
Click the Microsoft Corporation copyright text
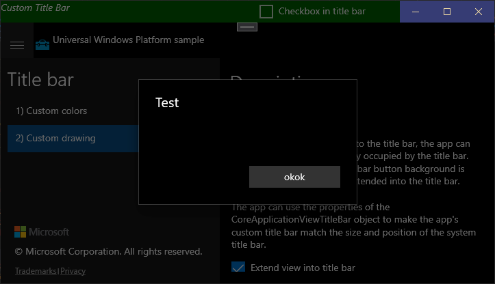pos(108,251)
